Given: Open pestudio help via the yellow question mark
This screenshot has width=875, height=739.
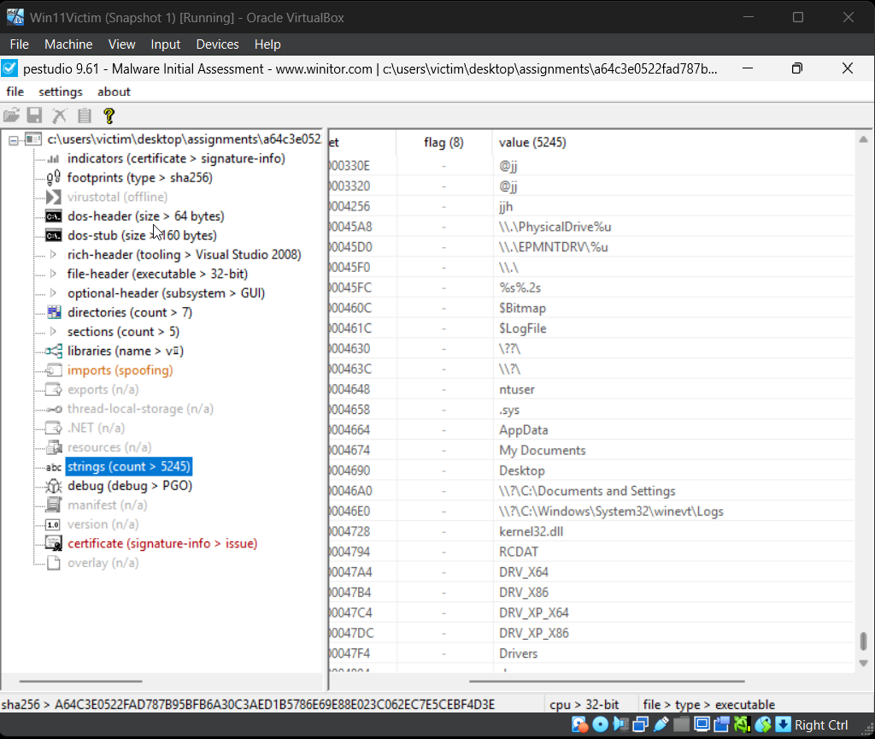Looking at the screenshot, I should [x=108, y=115].
